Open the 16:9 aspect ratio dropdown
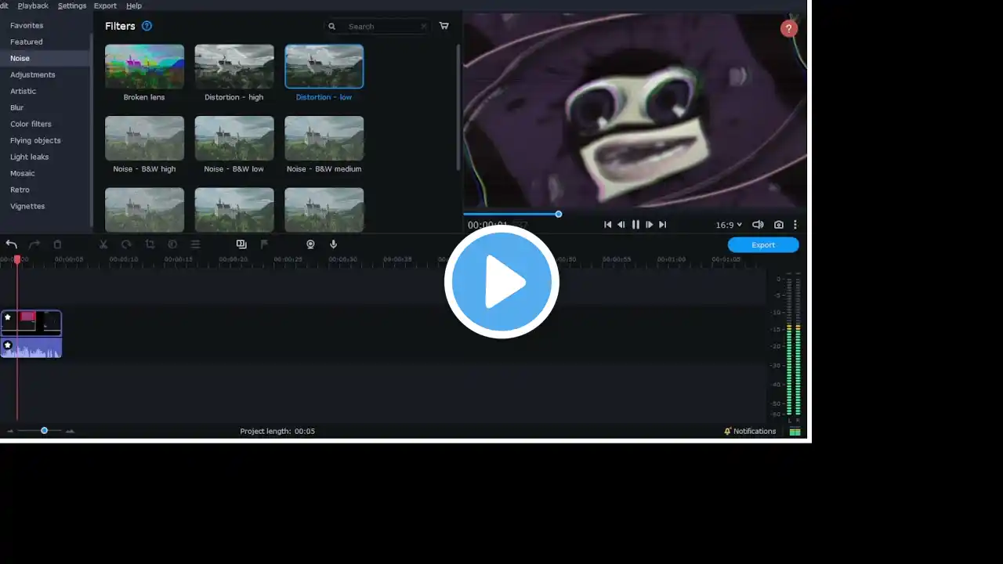The width and height of the screenshot is (1003, 564). coord(728,225)
